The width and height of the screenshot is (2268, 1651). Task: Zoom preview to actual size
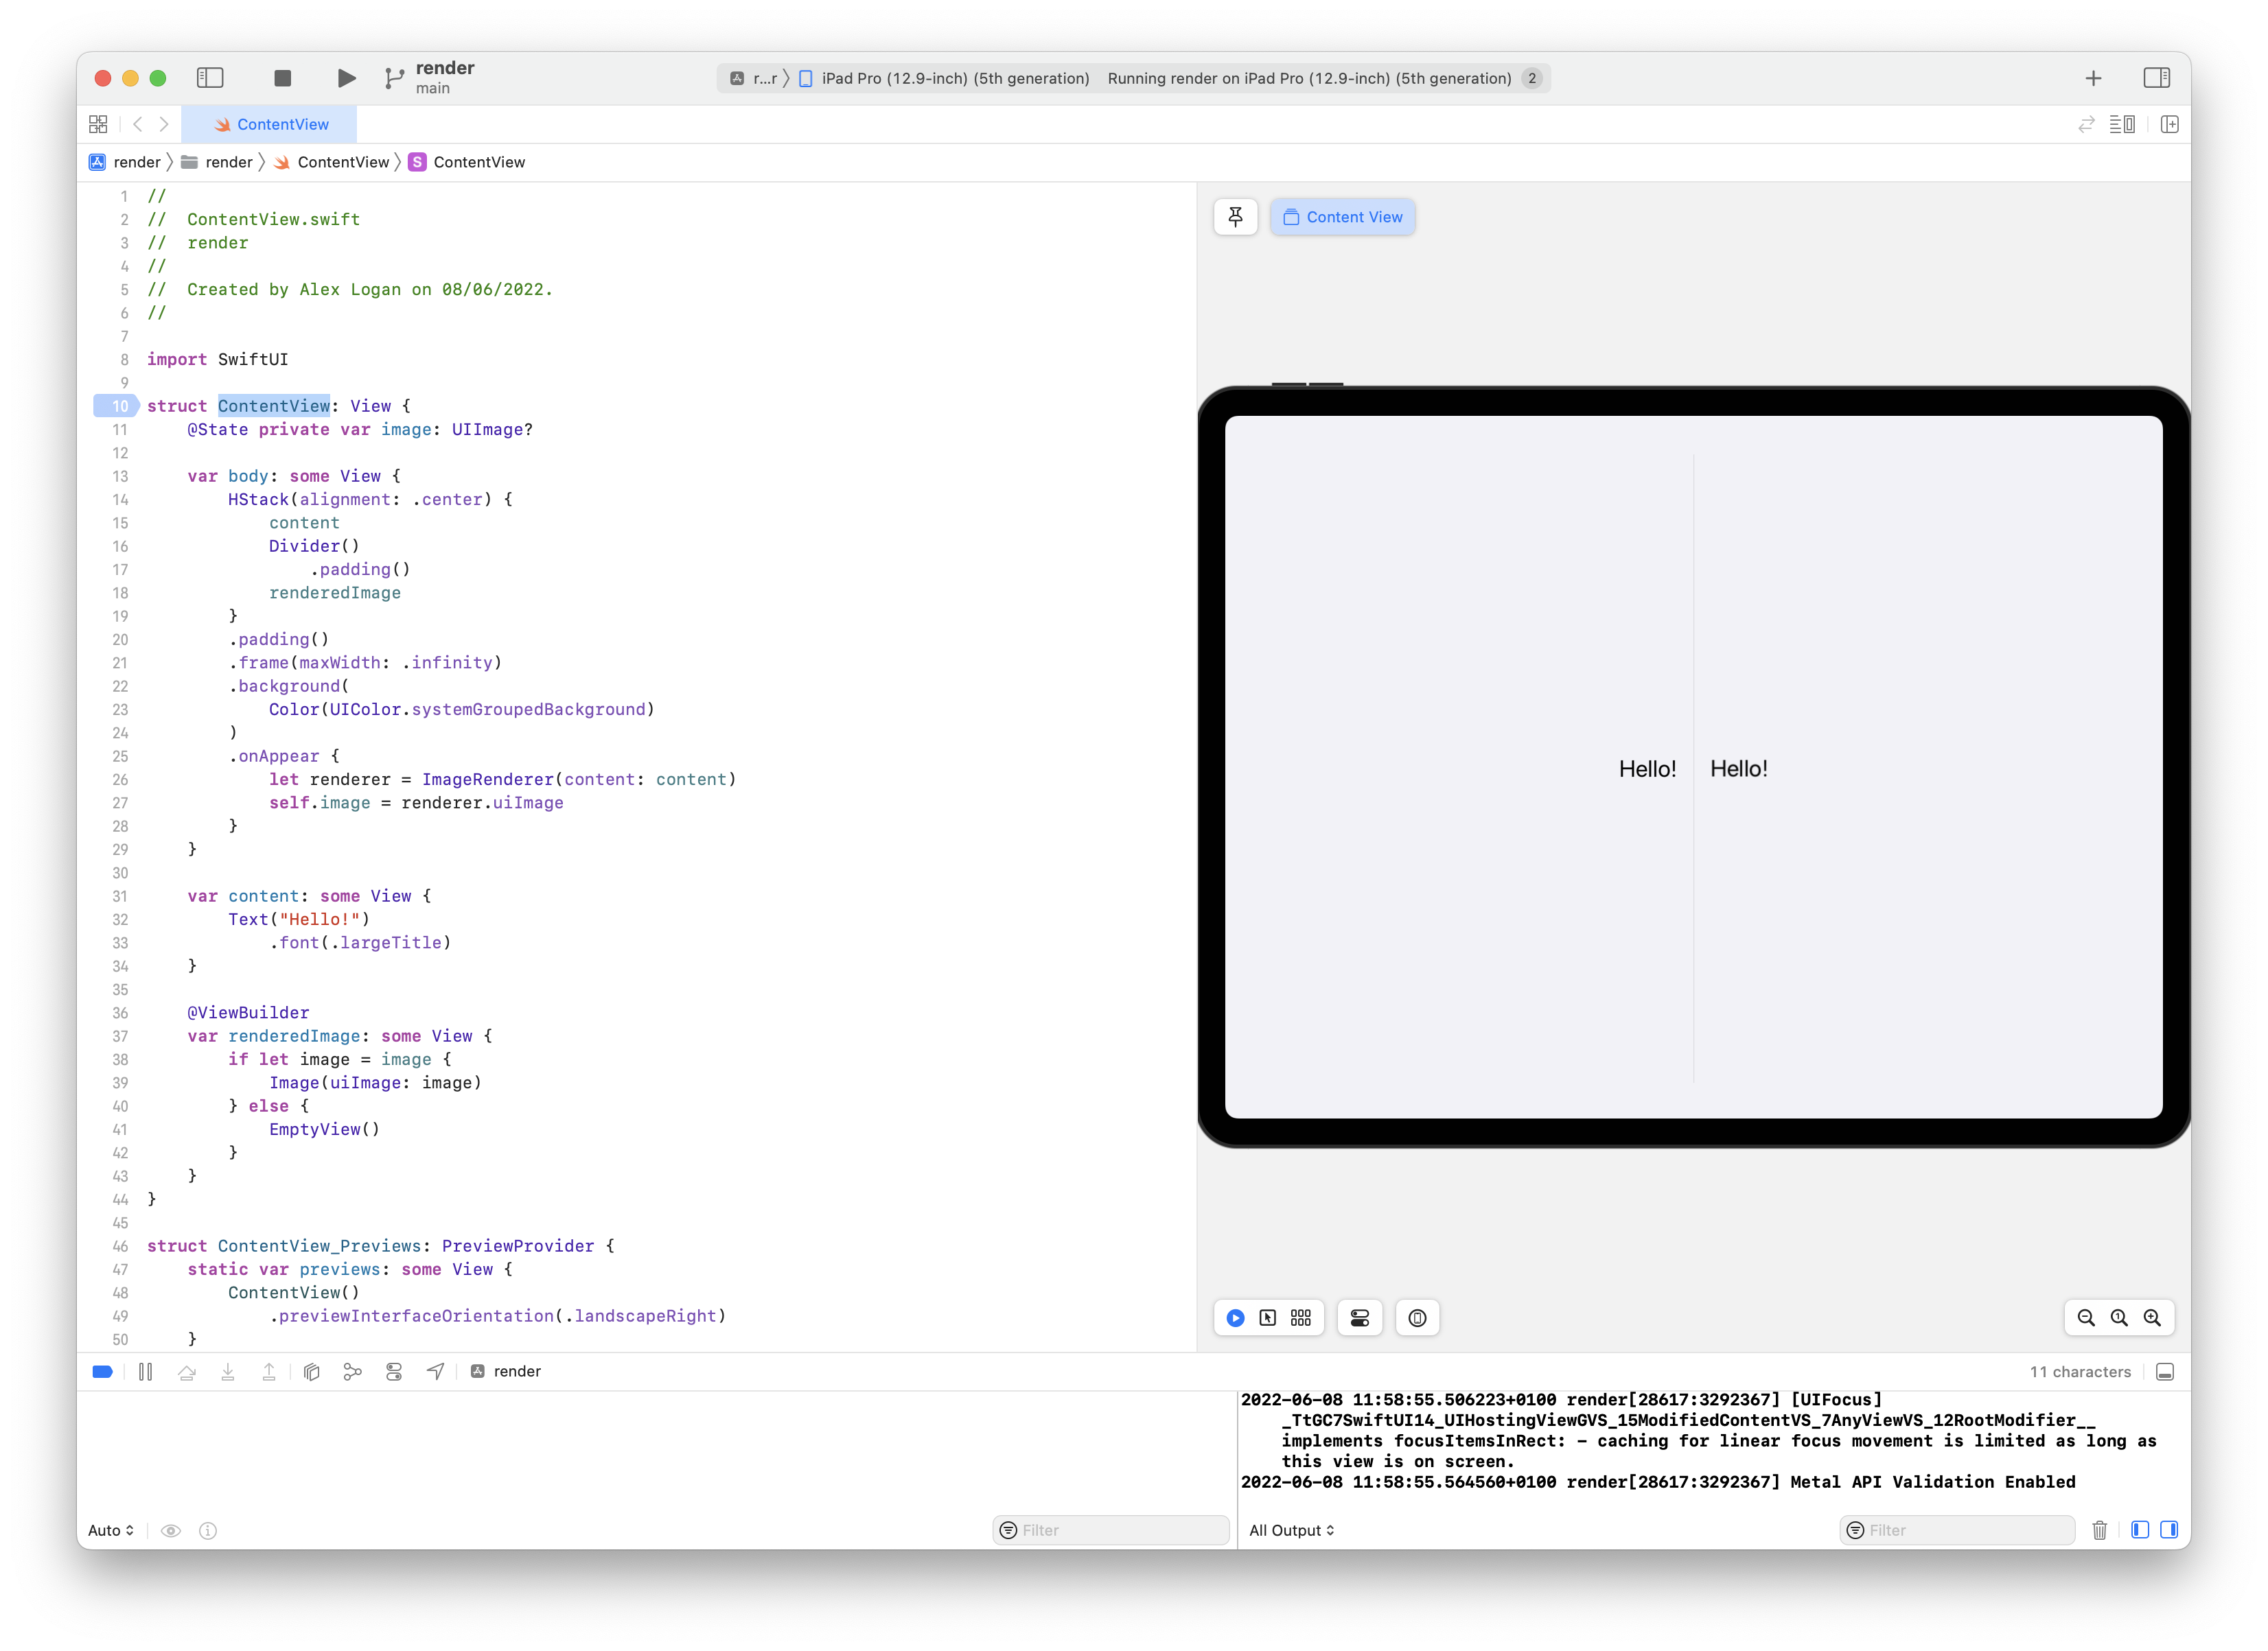(x=2119, y=1318)
